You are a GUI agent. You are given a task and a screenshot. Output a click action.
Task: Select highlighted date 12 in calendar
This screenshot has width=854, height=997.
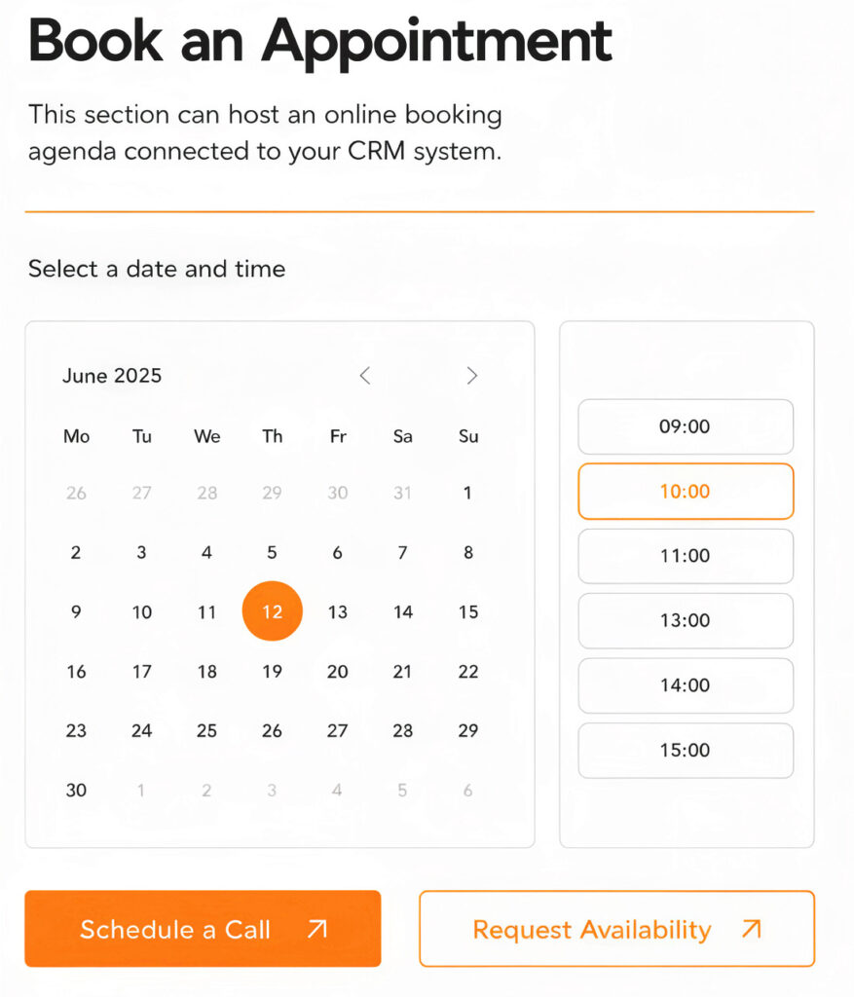pos(272,611)
